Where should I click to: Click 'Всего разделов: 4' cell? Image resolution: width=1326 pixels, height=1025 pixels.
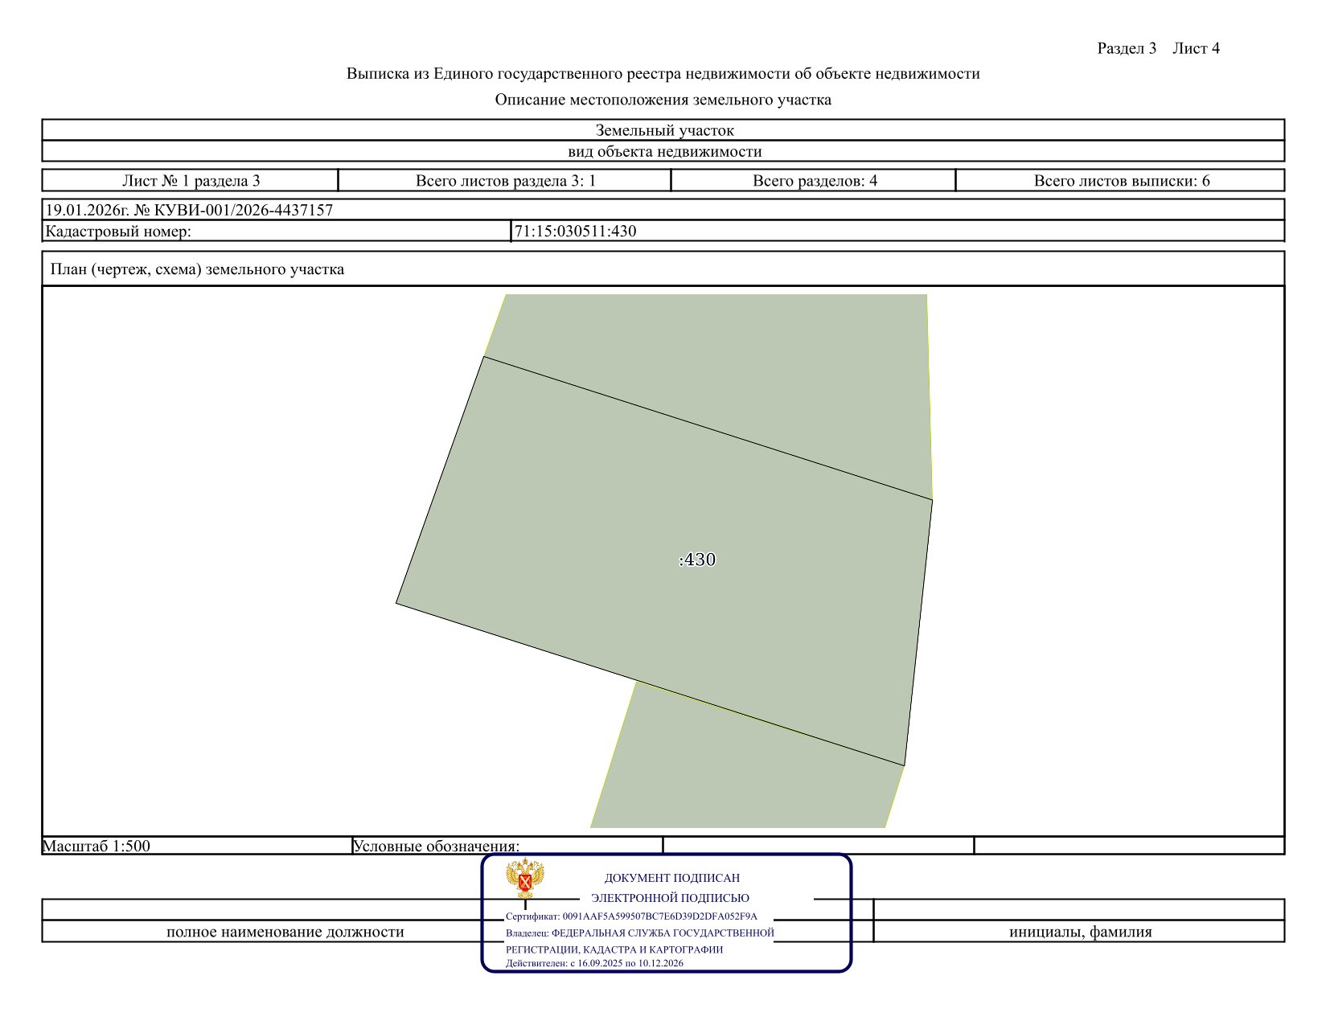pyautogui.click(x=814, y=181)
